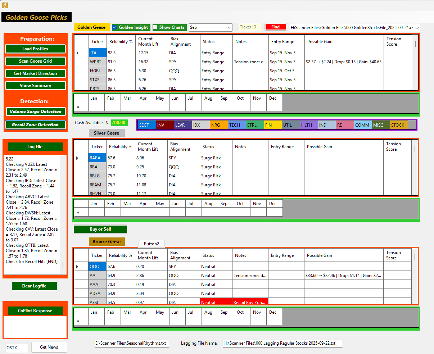Screen dimensions: 434x354
Task: Select the STOCK gold swatch
Action: pos(399,125)
